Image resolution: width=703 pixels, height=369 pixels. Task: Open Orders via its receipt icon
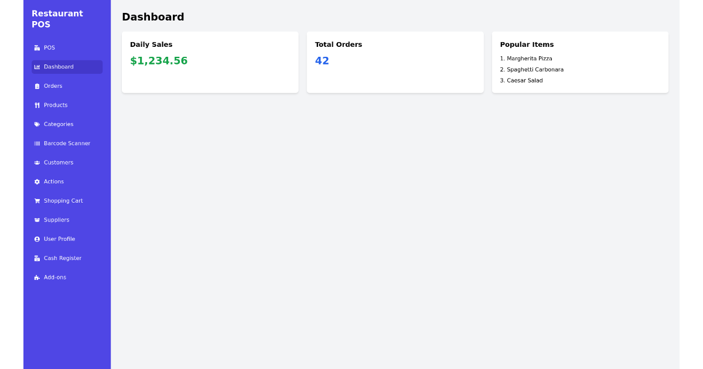click(x=36, y=86)
